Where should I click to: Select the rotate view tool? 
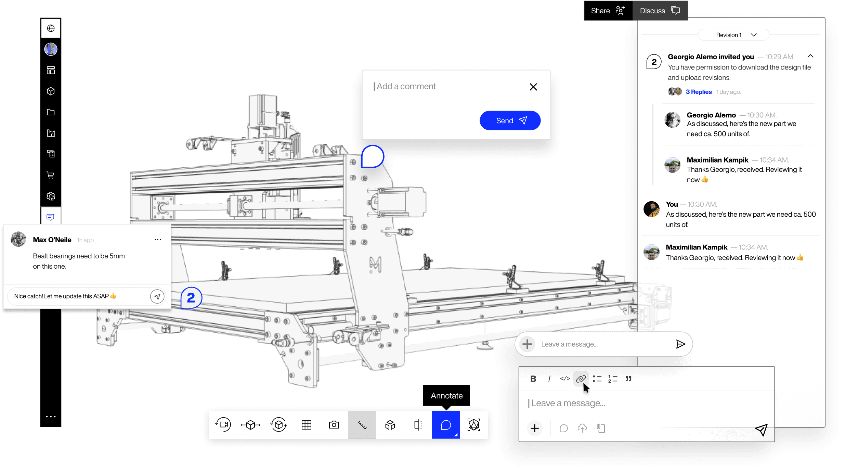[278, 425]
